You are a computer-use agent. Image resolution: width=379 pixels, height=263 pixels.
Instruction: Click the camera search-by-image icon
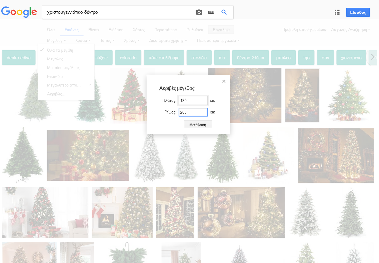coord(199,12)
